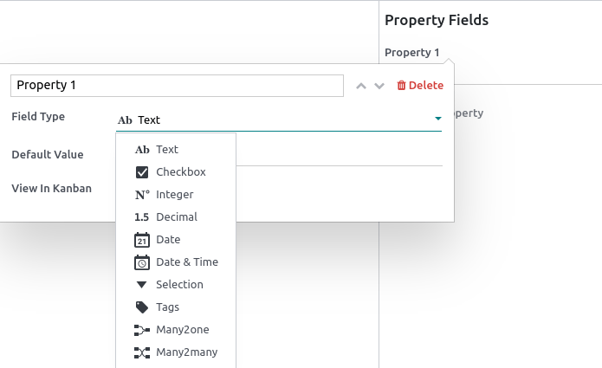This screenshot has width=602, height=368.
Task: Edit the Property 1 name input
Action: [177, 86]
